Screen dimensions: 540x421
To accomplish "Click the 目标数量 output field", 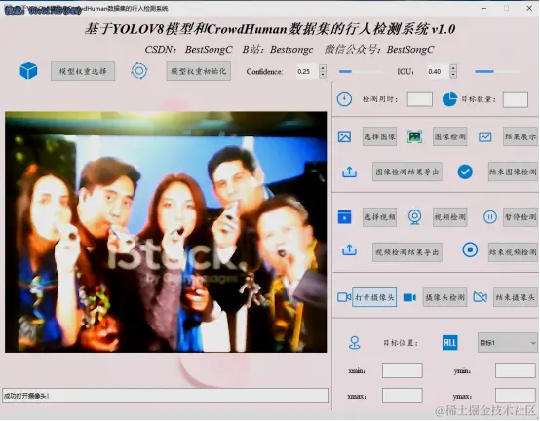I will coord(516,99).
